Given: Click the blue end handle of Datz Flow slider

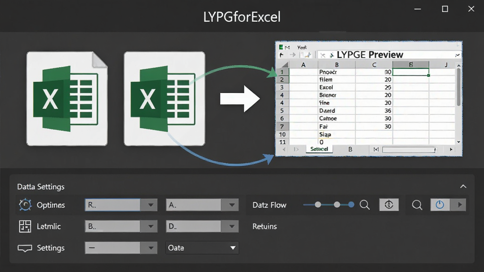Looking at the screenshot, I should pyautogui.click(x=351, y=204).
